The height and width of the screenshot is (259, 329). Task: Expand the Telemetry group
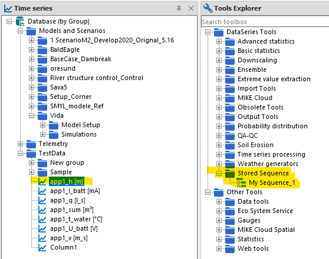point(21,144)
